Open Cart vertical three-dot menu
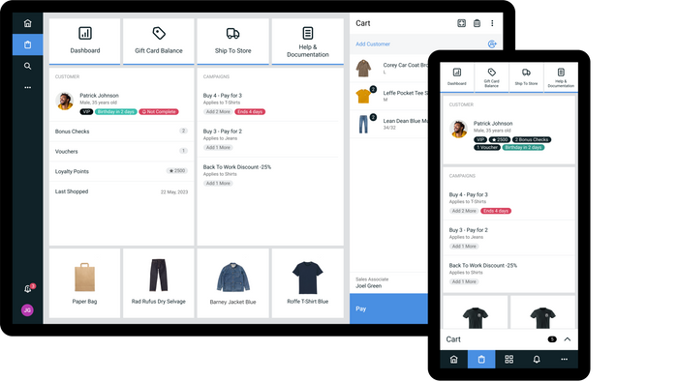The image size is (678, 381). point(492,23)
